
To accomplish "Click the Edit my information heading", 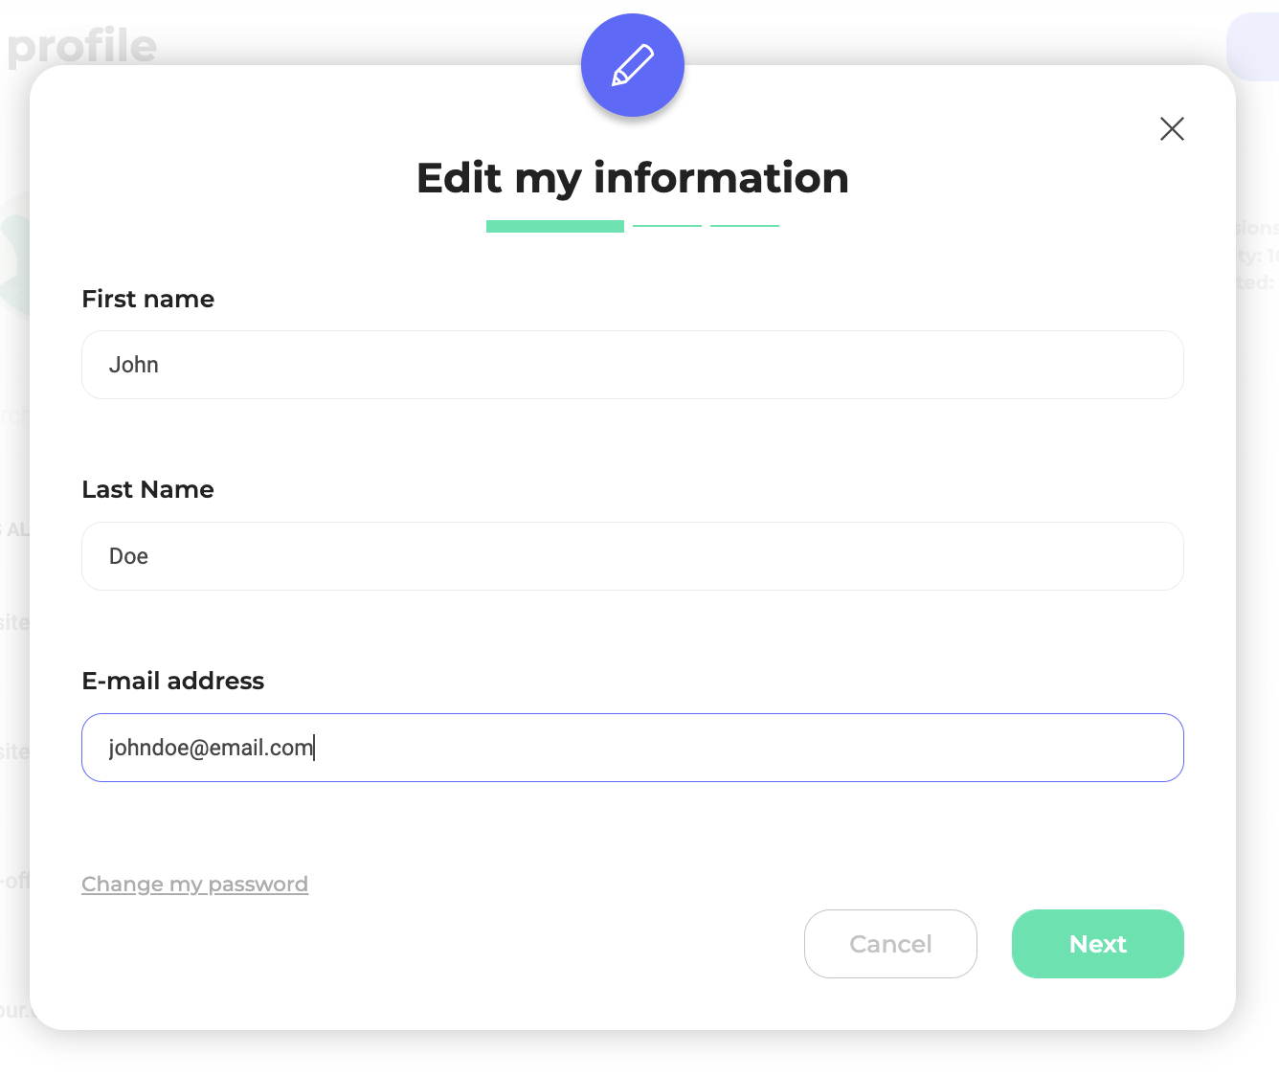I will coord(632,178).
